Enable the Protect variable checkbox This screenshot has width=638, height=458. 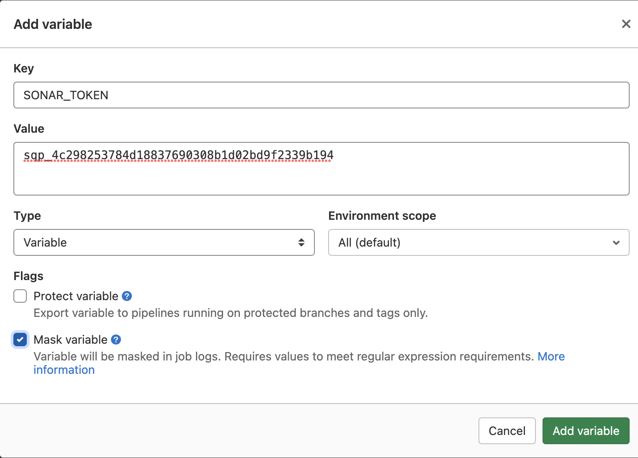(x=20, y=296)
